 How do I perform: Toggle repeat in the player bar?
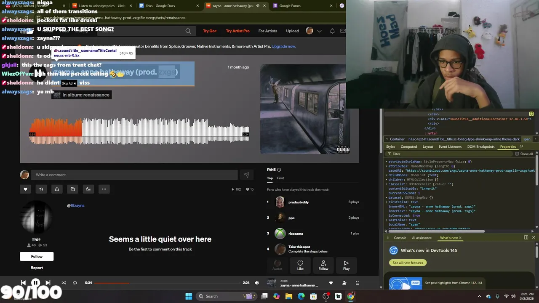pos(75,283)
